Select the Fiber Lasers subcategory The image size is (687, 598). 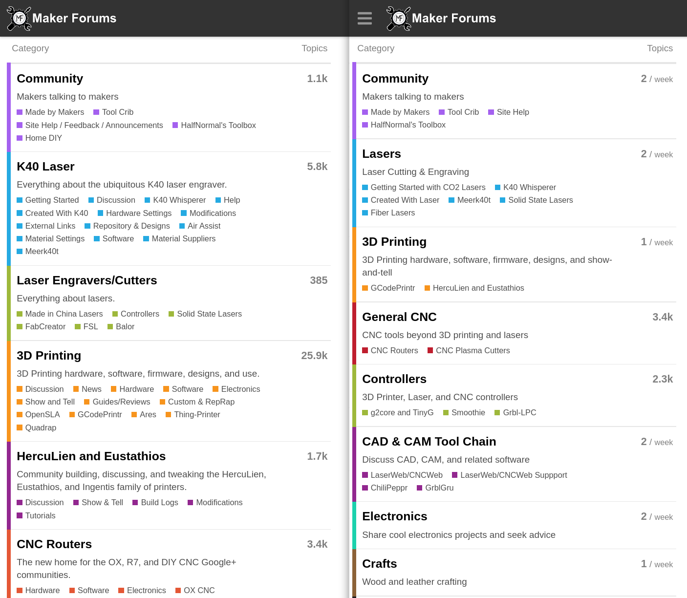click(x=392, y=213)
